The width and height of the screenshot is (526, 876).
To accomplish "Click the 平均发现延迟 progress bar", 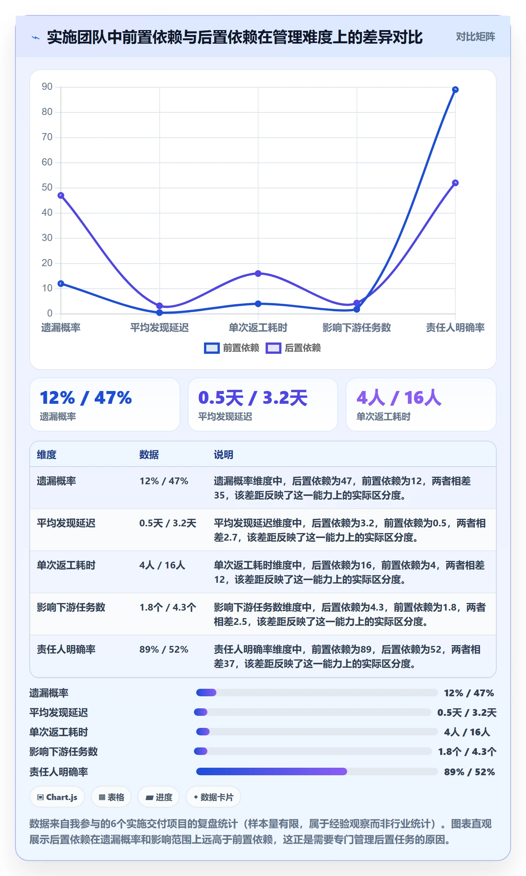I will tap(313, 712).
